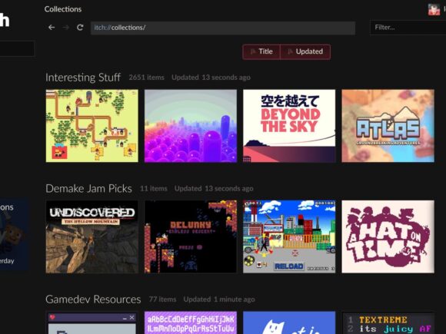The height and width of the screenshot is (334, 446).
Task: Click the itch logo in the sidebar
Action: click(5, 20)
